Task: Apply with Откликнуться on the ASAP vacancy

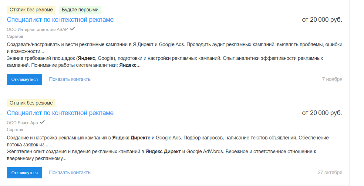Action: pyautogui.click(x=25, y=79)
